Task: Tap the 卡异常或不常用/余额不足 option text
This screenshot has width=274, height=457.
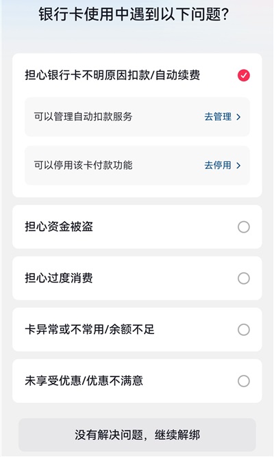Action: click(90, 330)
